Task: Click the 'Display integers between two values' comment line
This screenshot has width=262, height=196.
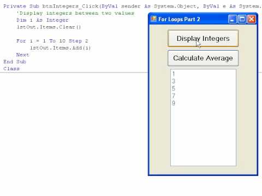Action: pyautogui.click(x=75, y=13)
